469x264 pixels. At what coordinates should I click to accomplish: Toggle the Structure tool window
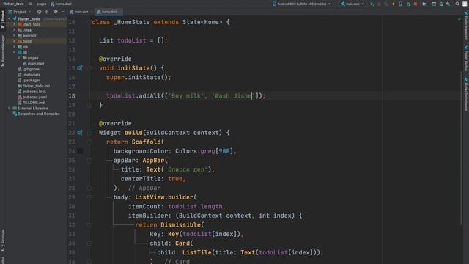coord(3,241)
